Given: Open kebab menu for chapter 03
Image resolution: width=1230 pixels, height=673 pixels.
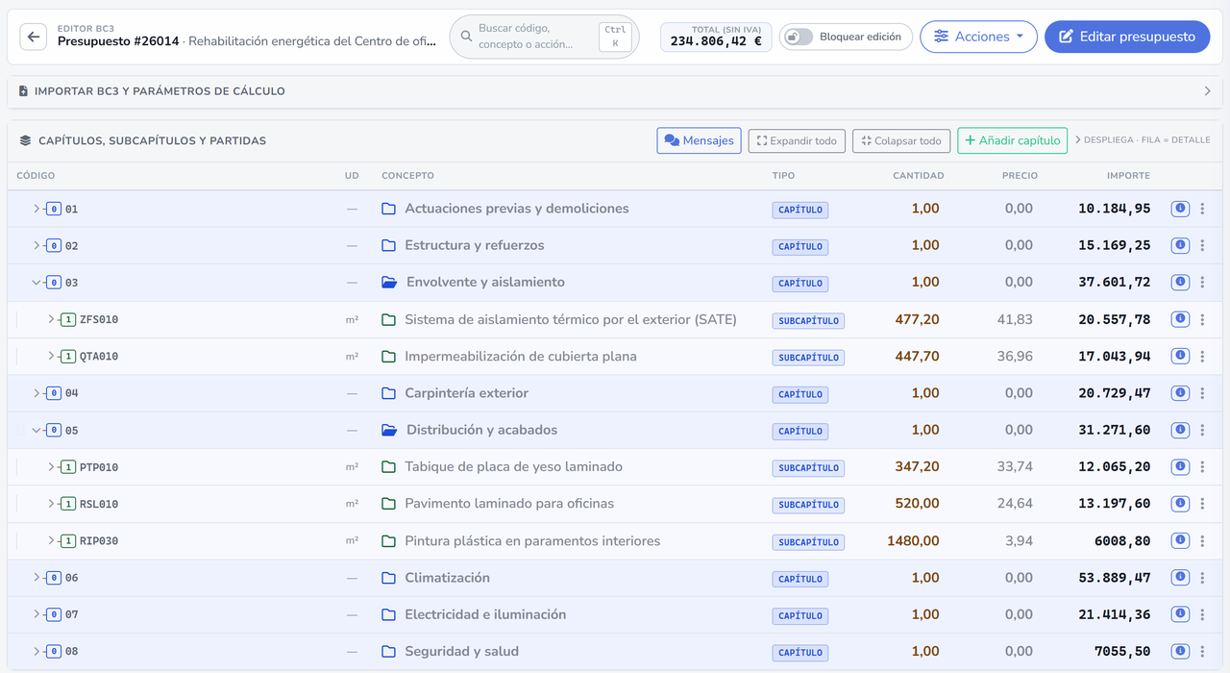Looking at the screenshot, I should click(1202, 283).
